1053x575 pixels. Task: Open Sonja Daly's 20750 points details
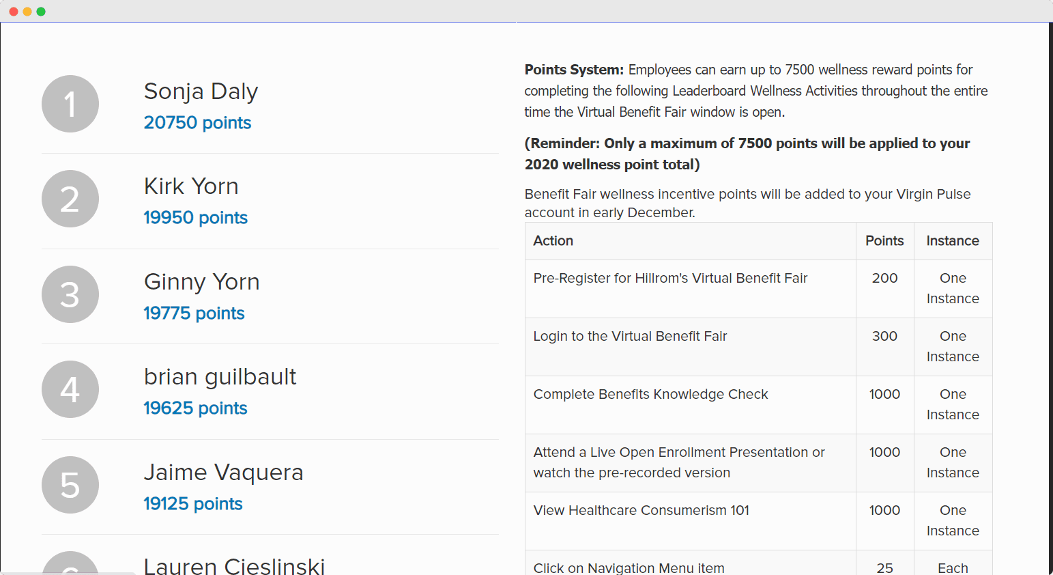[x=197, y=123]
